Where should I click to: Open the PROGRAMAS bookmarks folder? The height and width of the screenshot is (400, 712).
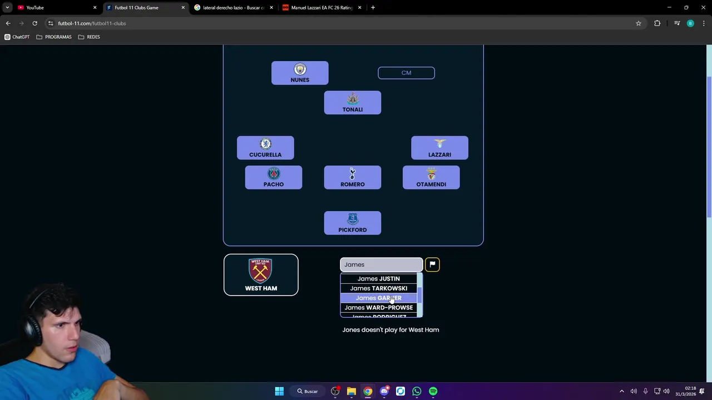[54, 37]
